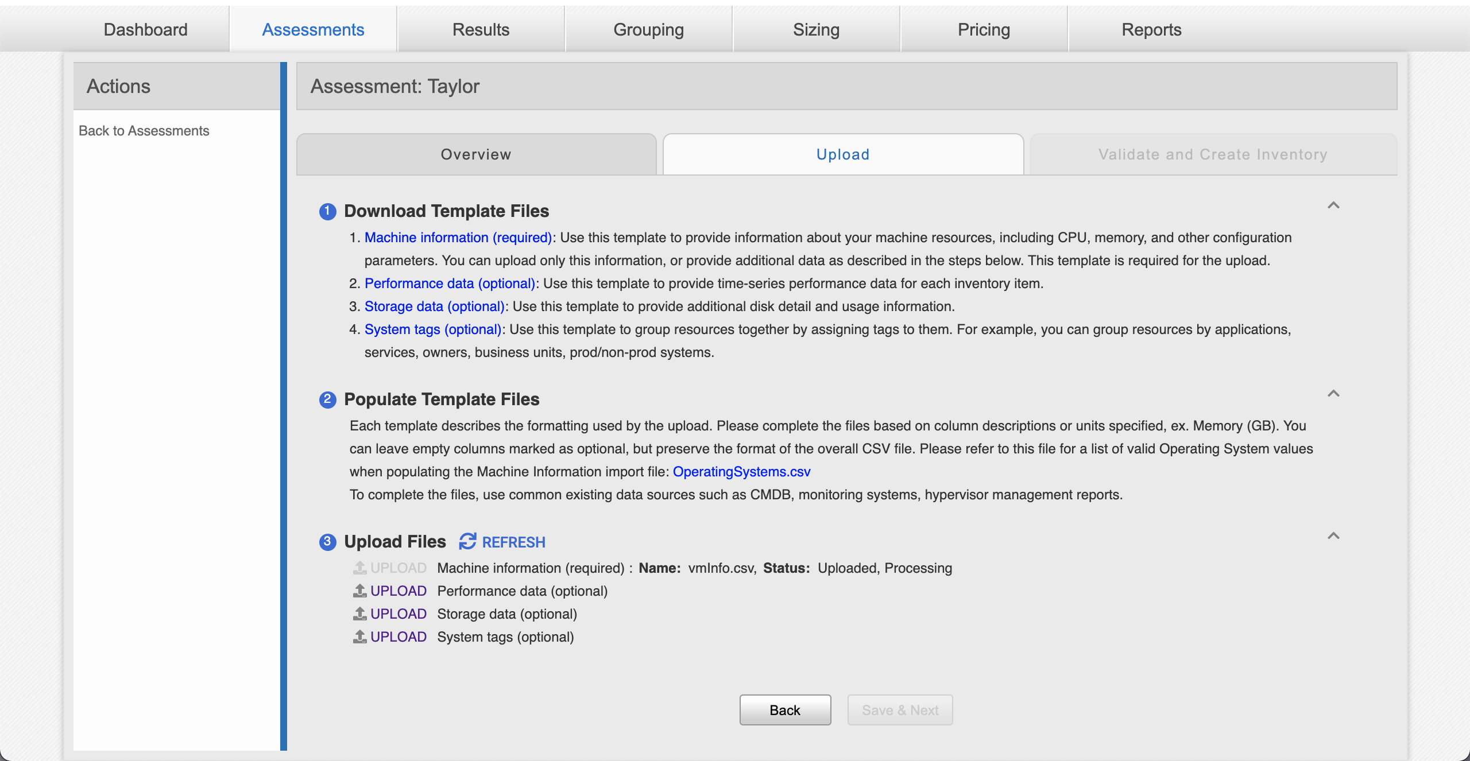The image size is (1470, 761).
Task: Switch to the Overview tab
Action: 476,154
